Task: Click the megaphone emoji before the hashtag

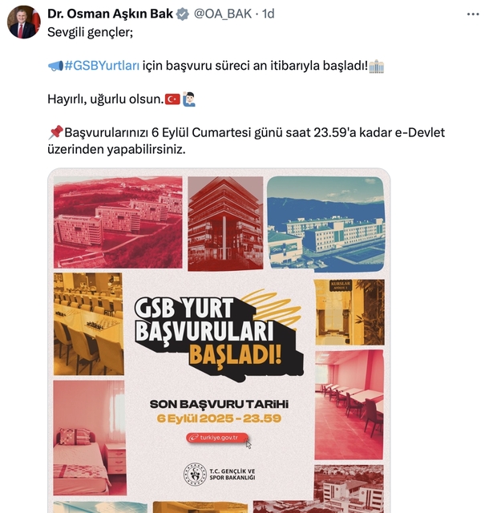Action: [55, 66]
